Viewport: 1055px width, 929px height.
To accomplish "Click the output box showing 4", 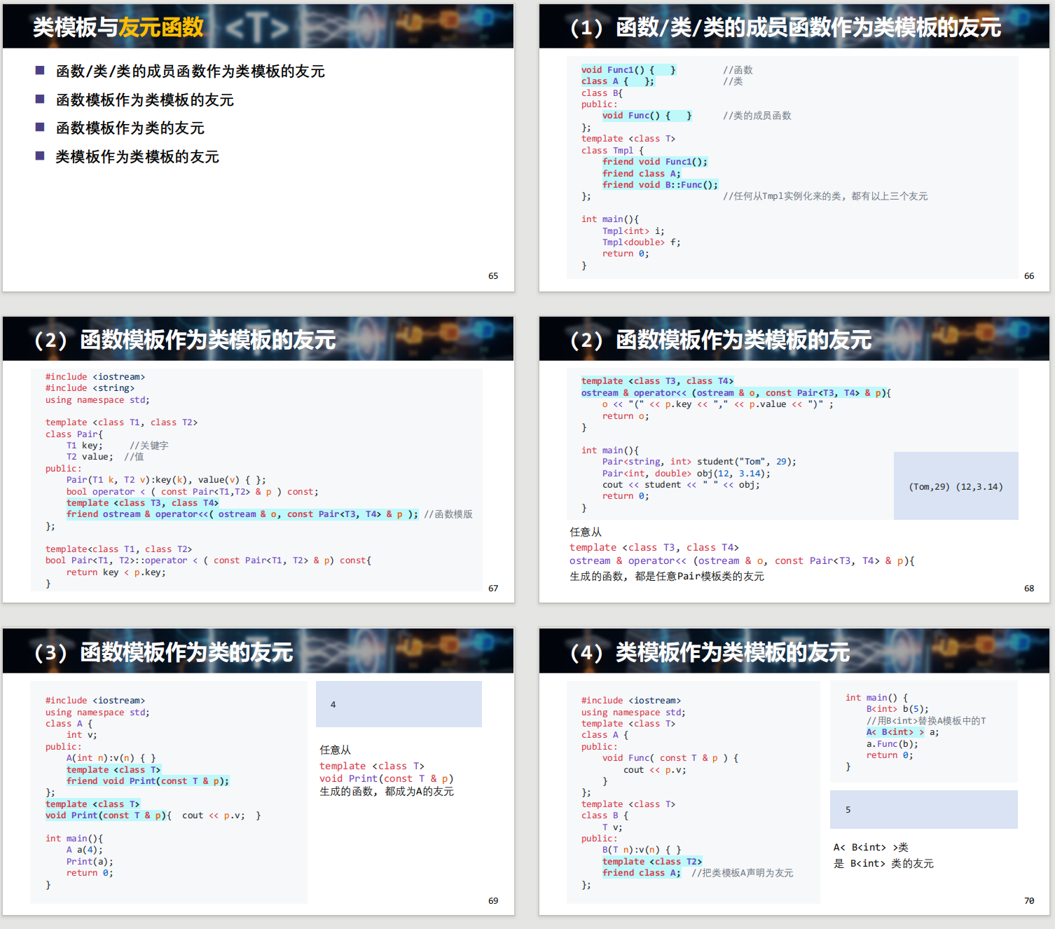I will click(399, 704).
